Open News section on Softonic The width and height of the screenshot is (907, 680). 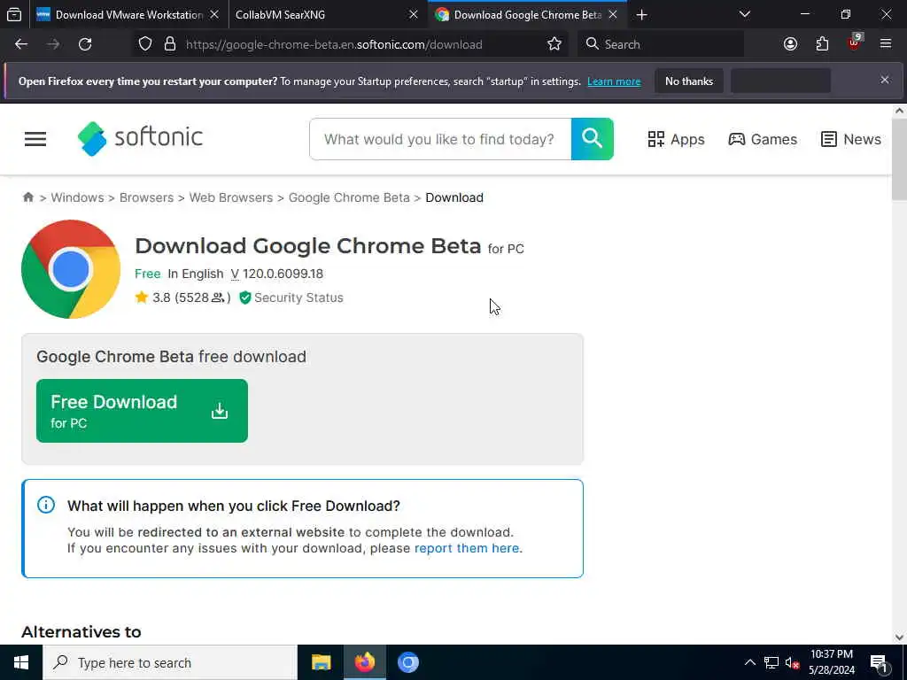851,139
